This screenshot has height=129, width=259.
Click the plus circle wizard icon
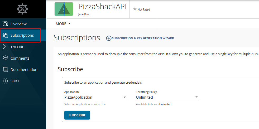[x=109, y=38]
